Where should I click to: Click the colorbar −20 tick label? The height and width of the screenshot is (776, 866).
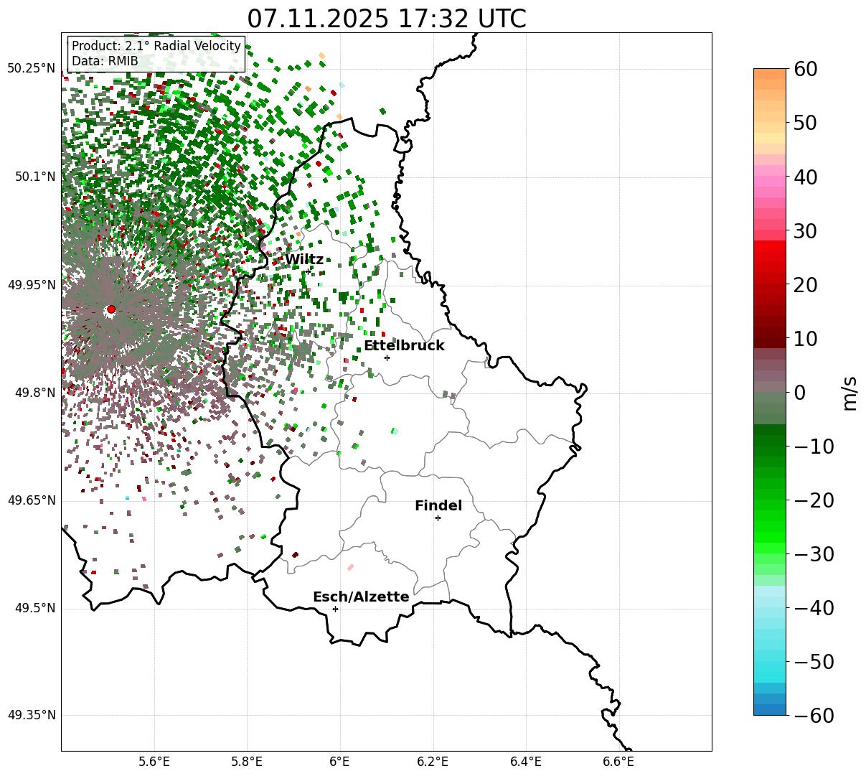(814, 500)
